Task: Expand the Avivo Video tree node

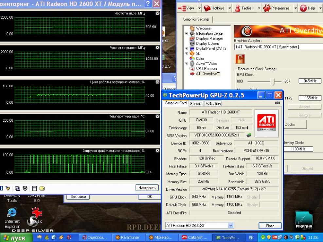Action: (x=187, y=64)
